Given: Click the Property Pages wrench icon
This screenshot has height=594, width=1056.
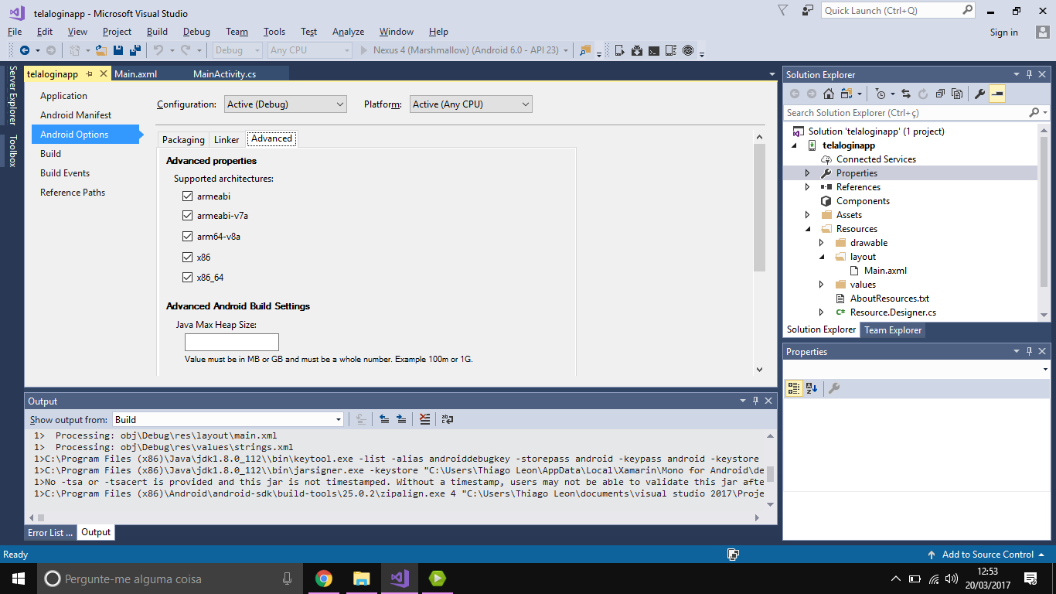Looking at the screenshot, I should (x=834, y=388).
